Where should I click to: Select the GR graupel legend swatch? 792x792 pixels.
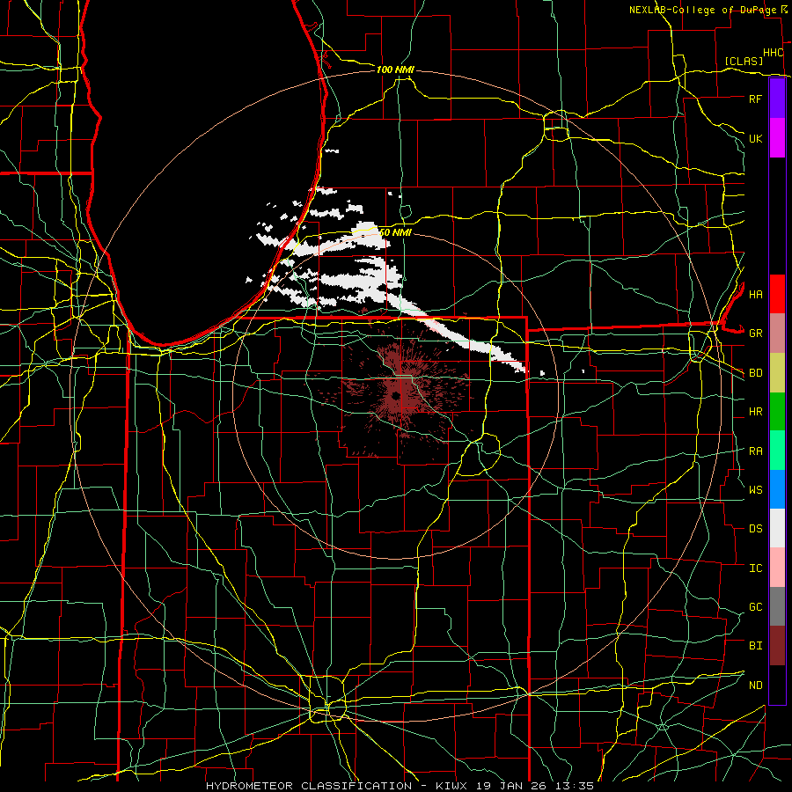pyautogui.click(x=777, y=334)
